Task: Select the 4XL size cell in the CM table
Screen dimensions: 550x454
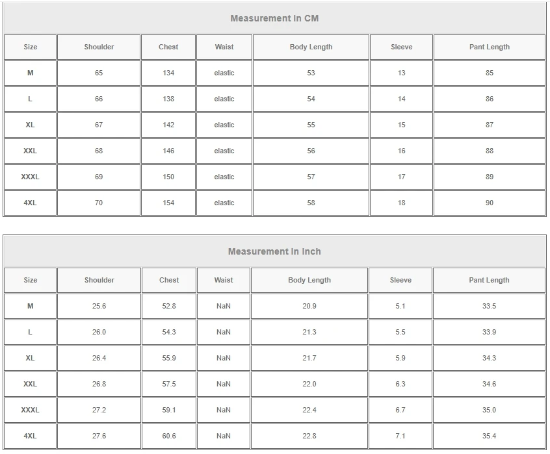Action: click(x=30, y=203)
